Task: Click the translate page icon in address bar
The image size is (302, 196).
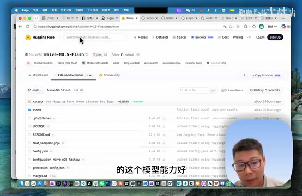Action: (x=225, y=27)
